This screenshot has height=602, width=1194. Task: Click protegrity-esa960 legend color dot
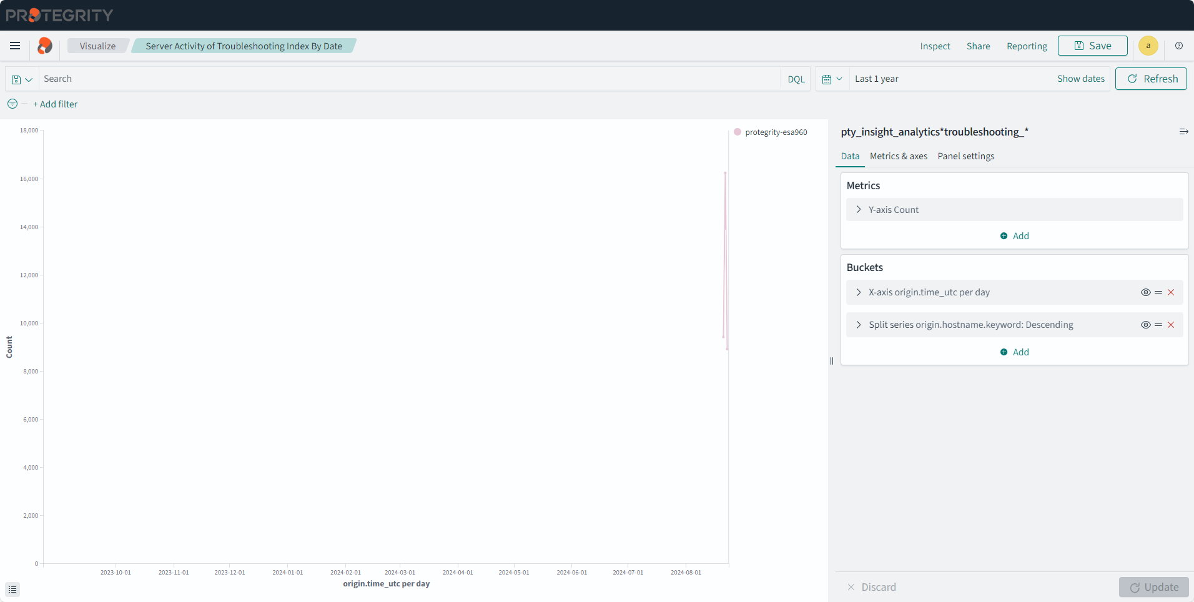tap(738, 132)
